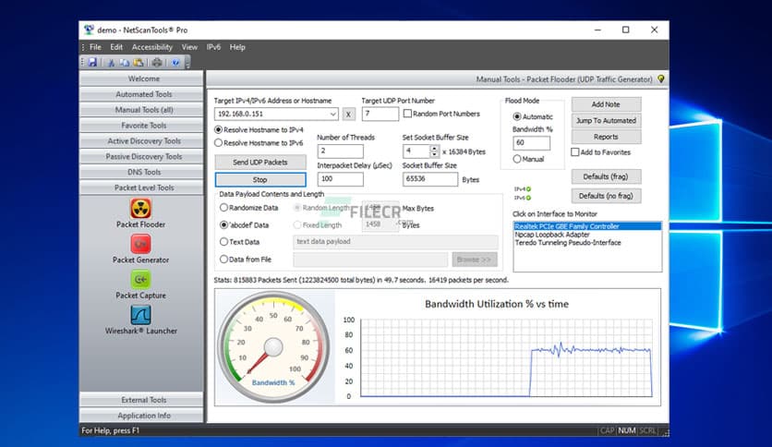Click the Bandwidth % gauge
The image size is (772, 447).
point(273,347)
